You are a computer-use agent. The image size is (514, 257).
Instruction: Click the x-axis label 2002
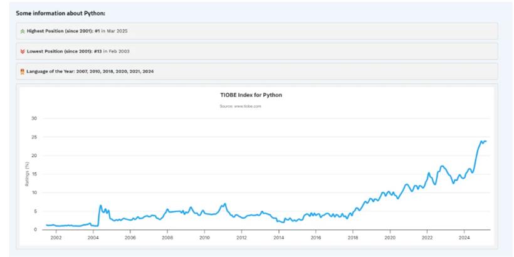pos(56,237)
